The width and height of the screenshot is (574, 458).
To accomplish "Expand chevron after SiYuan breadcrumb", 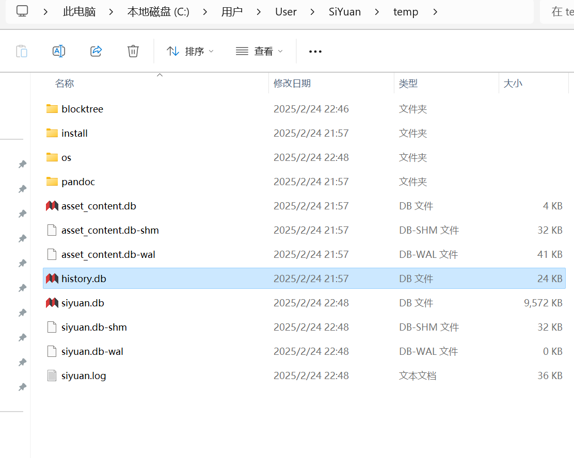I will click(377, 12).
